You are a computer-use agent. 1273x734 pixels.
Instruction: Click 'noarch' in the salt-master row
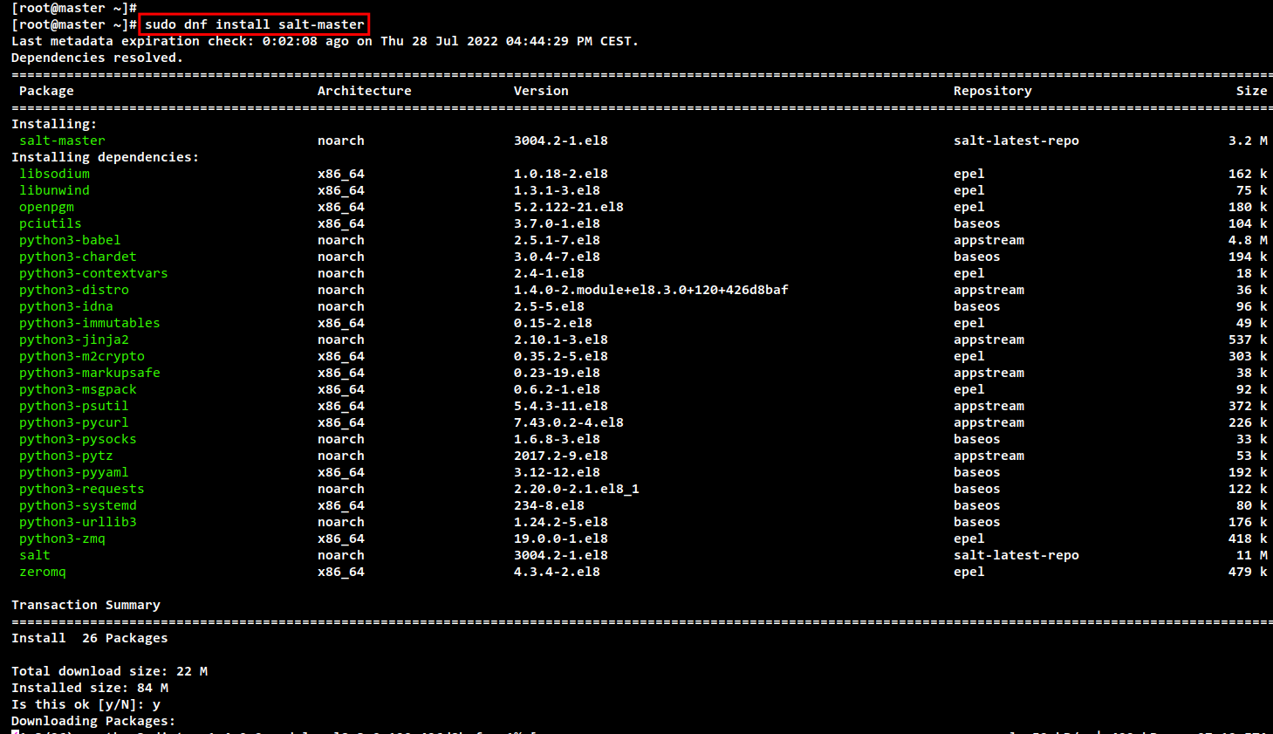(341, 141)
